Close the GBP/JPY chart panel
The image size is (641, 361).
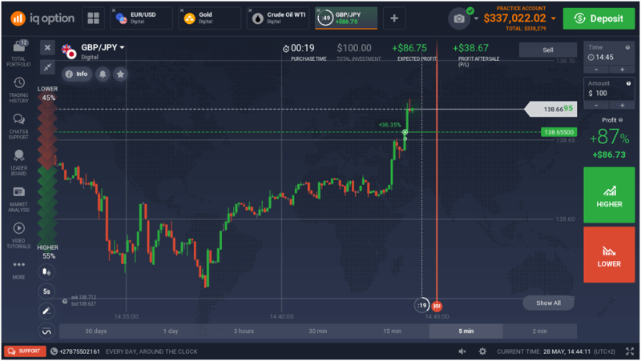click(x=47, y=47)
